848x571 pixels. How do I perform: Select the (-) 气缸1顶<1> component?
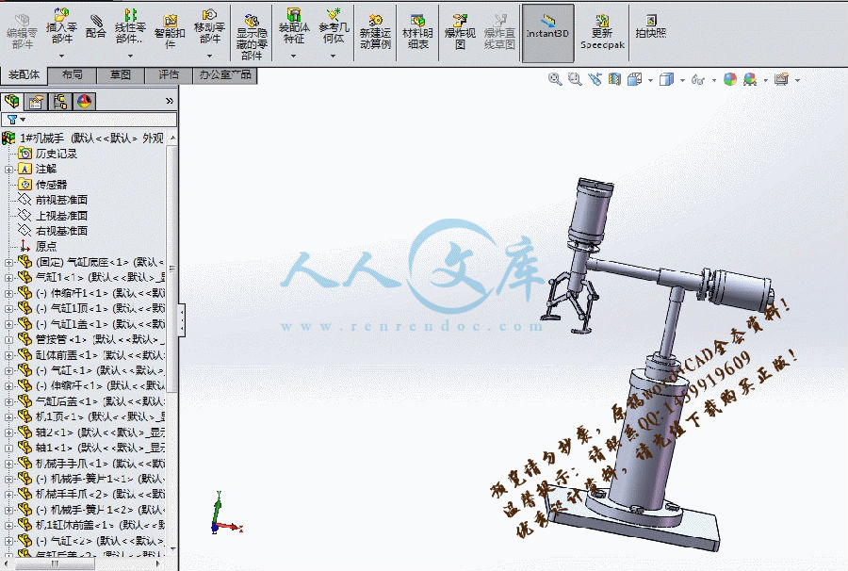(x=100, y=308)
